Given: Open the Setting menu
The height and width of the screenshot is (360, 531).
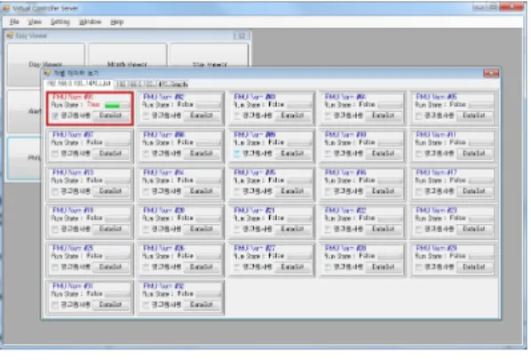Looking at the screenshot, I should click(x=60, y=22).
